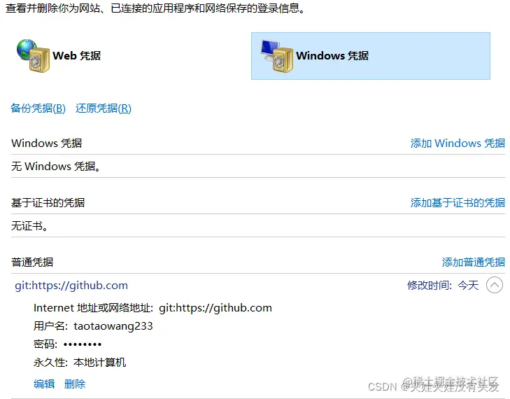Open 备份凭据(B) link

coord(38,108)
